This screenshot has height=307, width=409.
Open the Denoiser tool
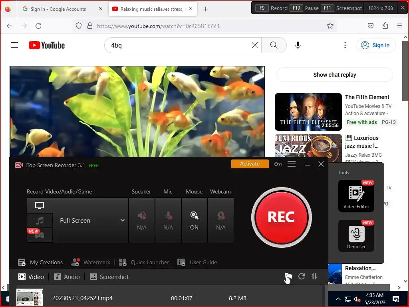[x=356, y=236]
